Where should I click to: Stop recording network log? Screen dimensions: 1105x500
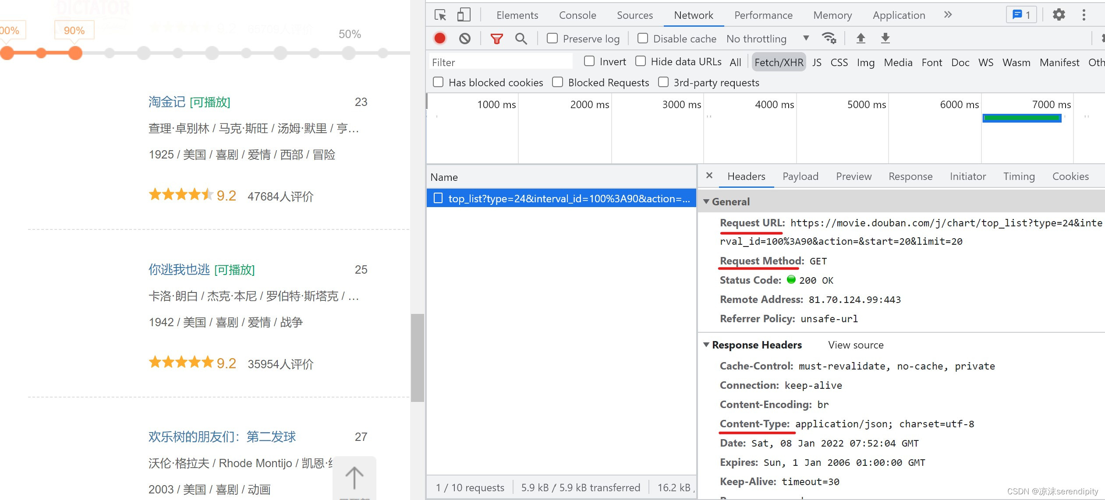(440, 39)
